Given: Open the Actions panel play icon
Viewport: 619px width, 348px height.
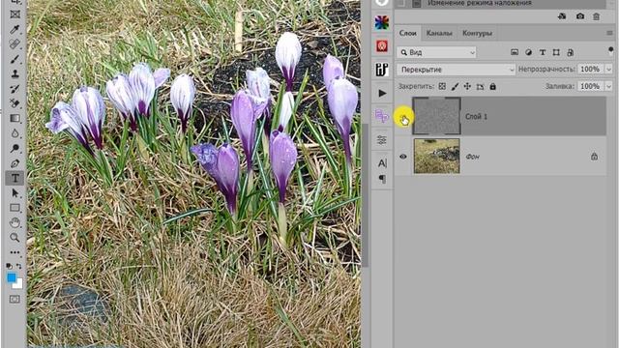Looking at the screenshot, I should [382, 93].
